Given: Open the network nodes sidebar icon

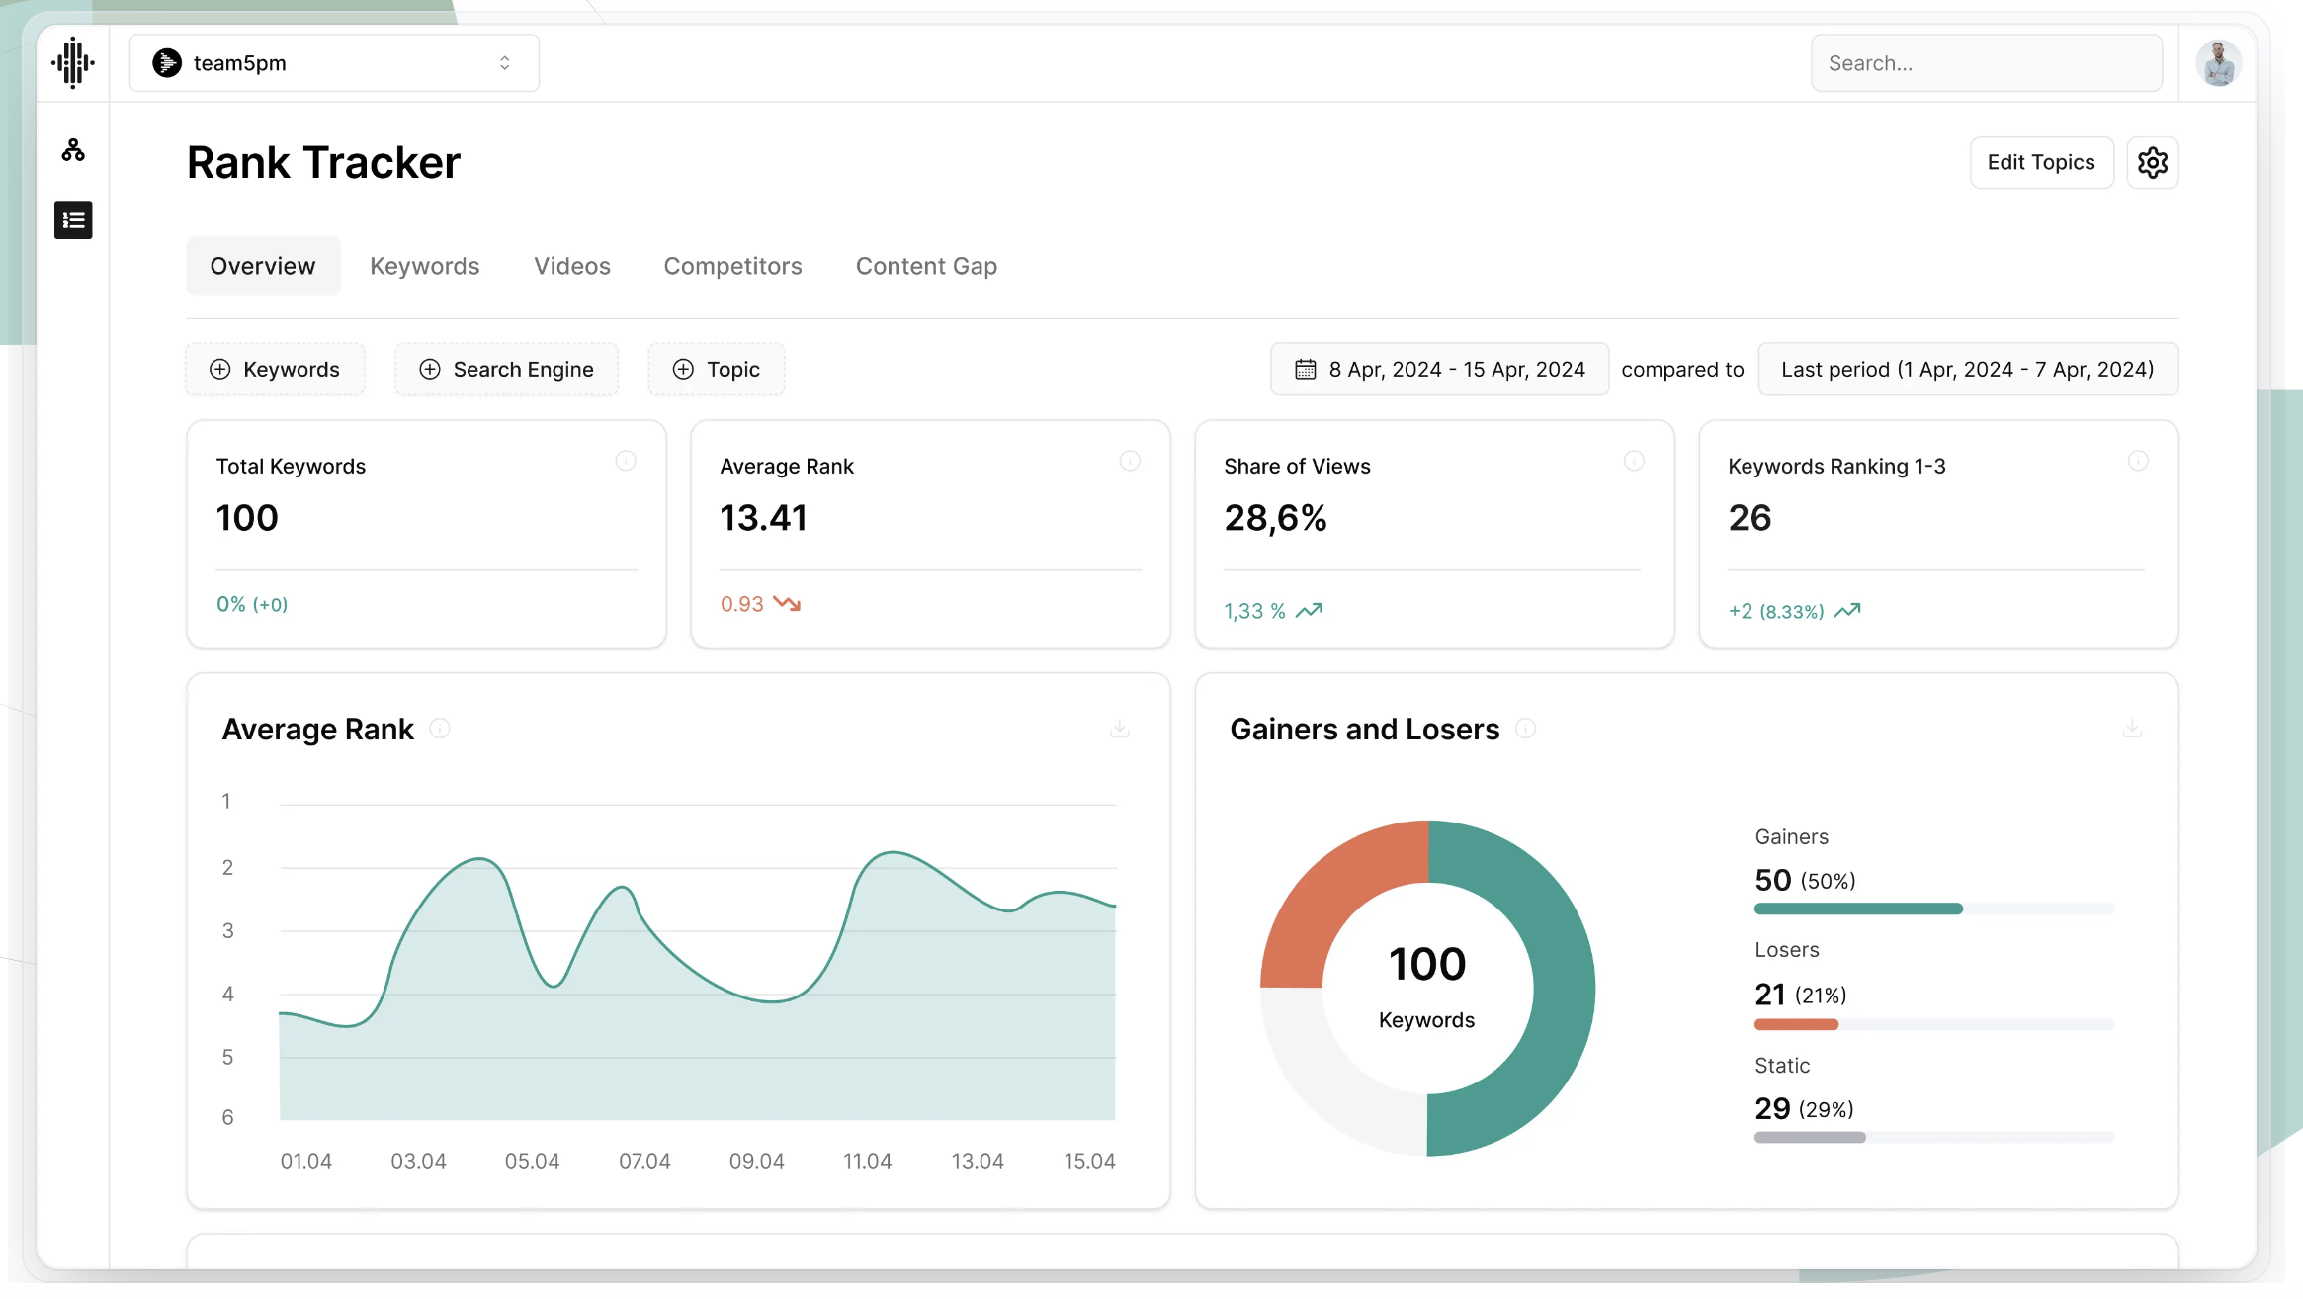Looking at the screenshot, I should (73, 150).
